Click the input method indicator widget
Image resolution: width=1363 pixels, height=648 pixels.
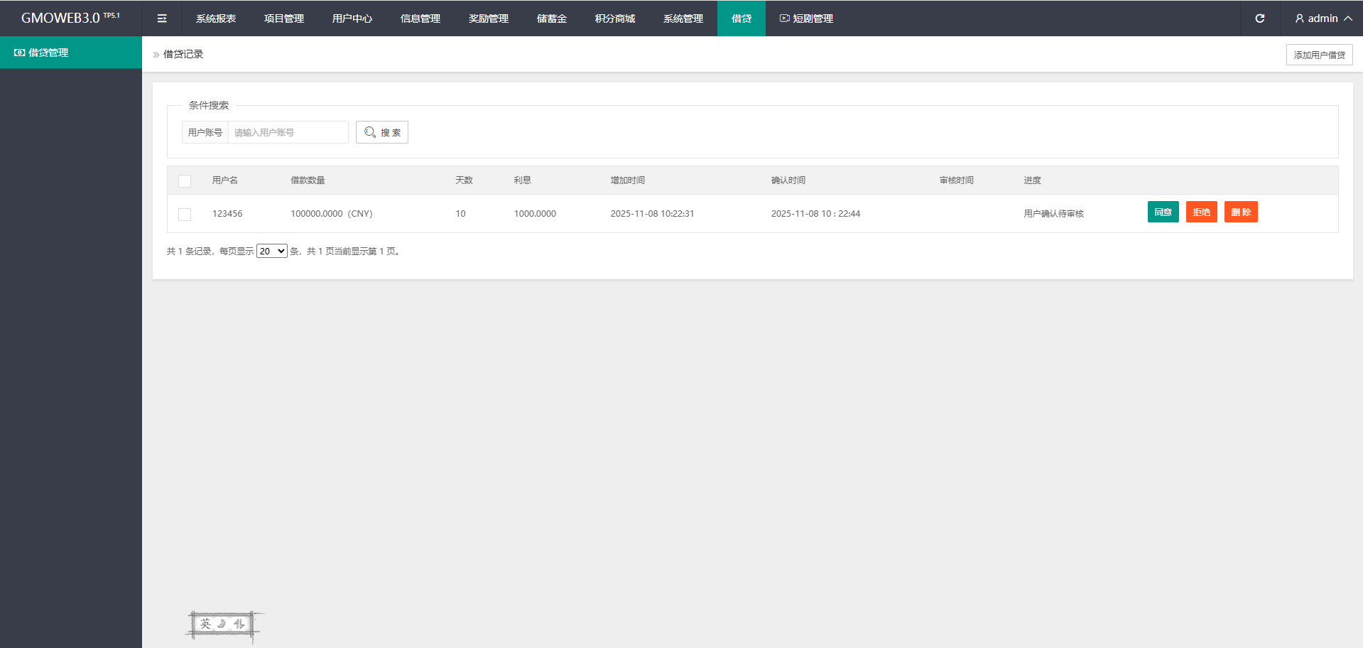(x=222, y=624)
